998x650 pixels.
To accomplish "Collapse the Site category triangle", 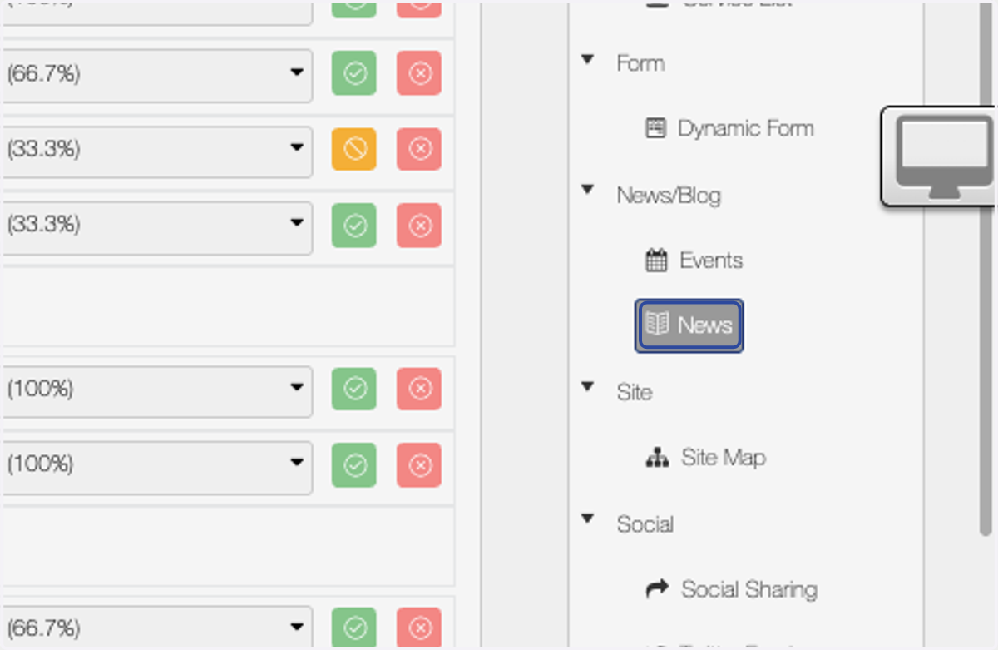I will (588, 387).
